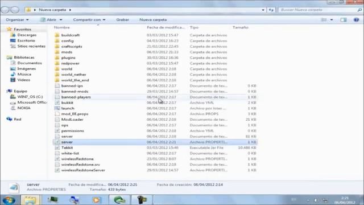The image size is (364, 205).
Task: Sort by the Nombre column header
Action: (62, 27)
